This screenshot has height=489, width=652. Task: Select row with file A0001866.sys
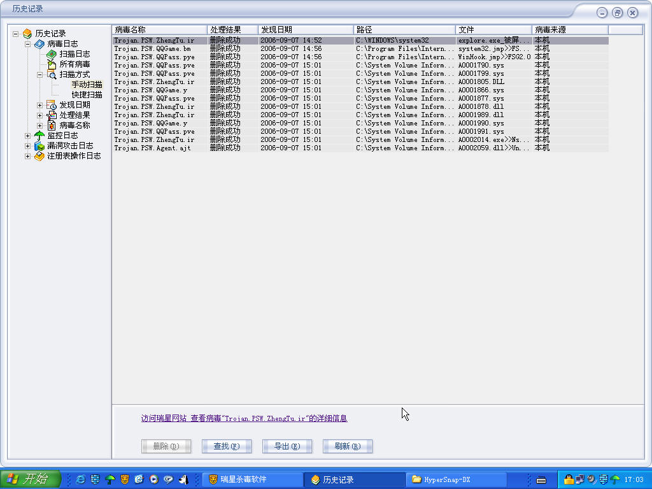(x=360, y=90)
